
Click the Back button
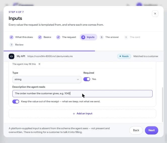coord(136,130)
